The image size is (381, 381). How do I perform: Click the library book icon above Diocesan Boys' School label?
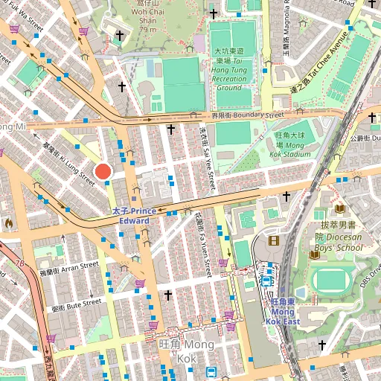[x=340, y=209]
